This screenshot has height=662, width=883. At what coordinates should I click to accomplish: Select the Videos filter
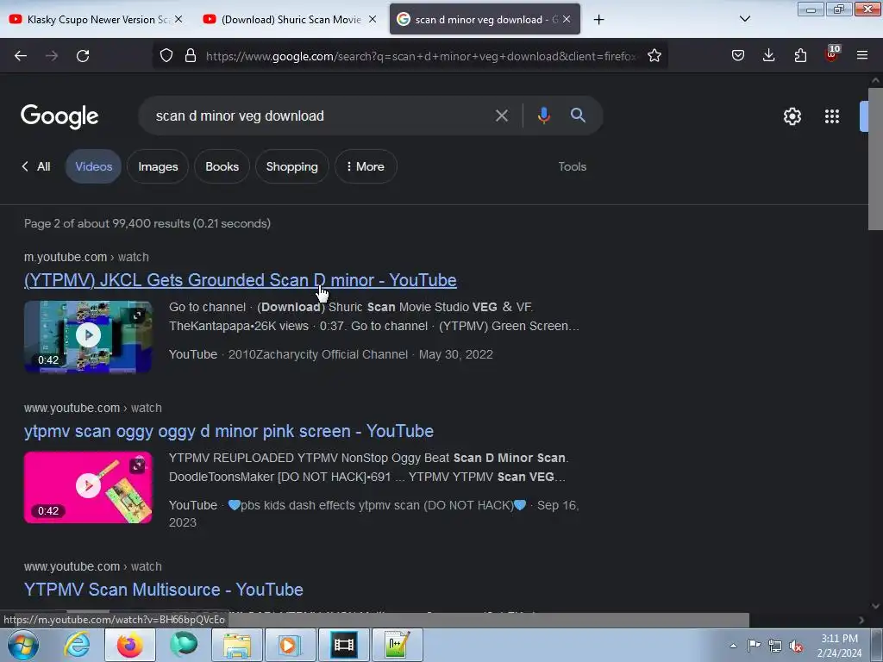coord(93,166)
